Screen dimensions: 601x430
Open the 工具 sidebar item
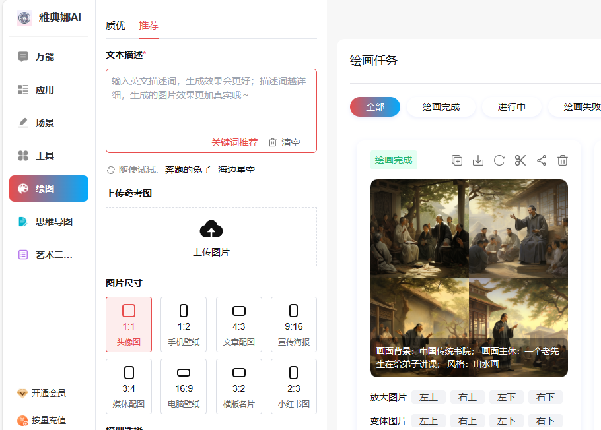tap(49, 156)
